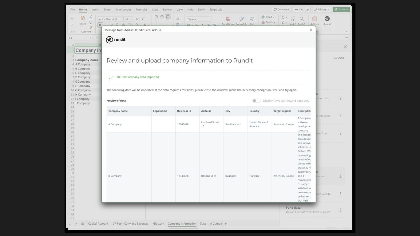Screen dimensions: 420x236
Task: Click LOGOUT in the Rundit pane
Action: pos(339,58)
